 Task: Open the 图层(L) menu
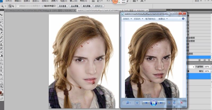36,1
